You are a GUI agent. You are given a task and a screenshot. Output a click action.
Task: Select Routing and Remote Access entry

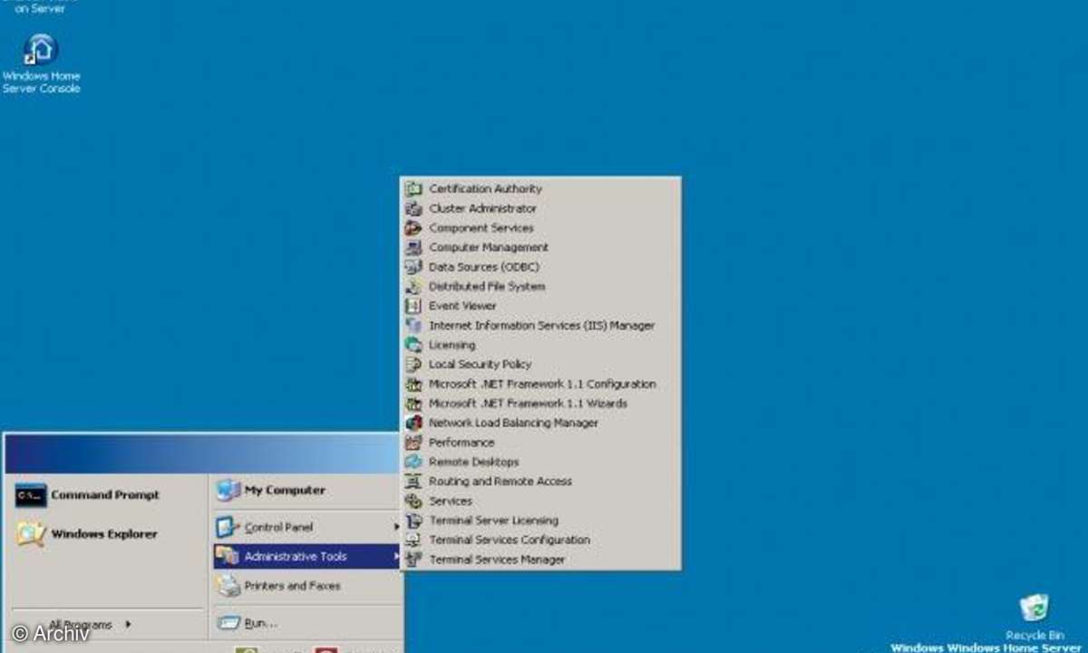click(500, 482)
